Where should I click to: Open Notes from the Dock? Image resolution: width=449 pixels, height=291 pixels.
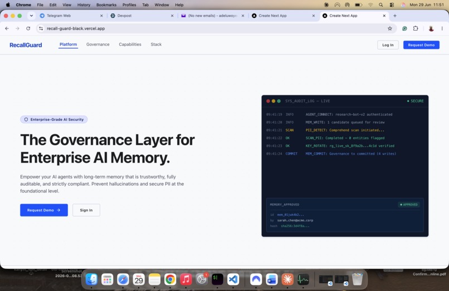pyautogui.click(x=154, y=279)
